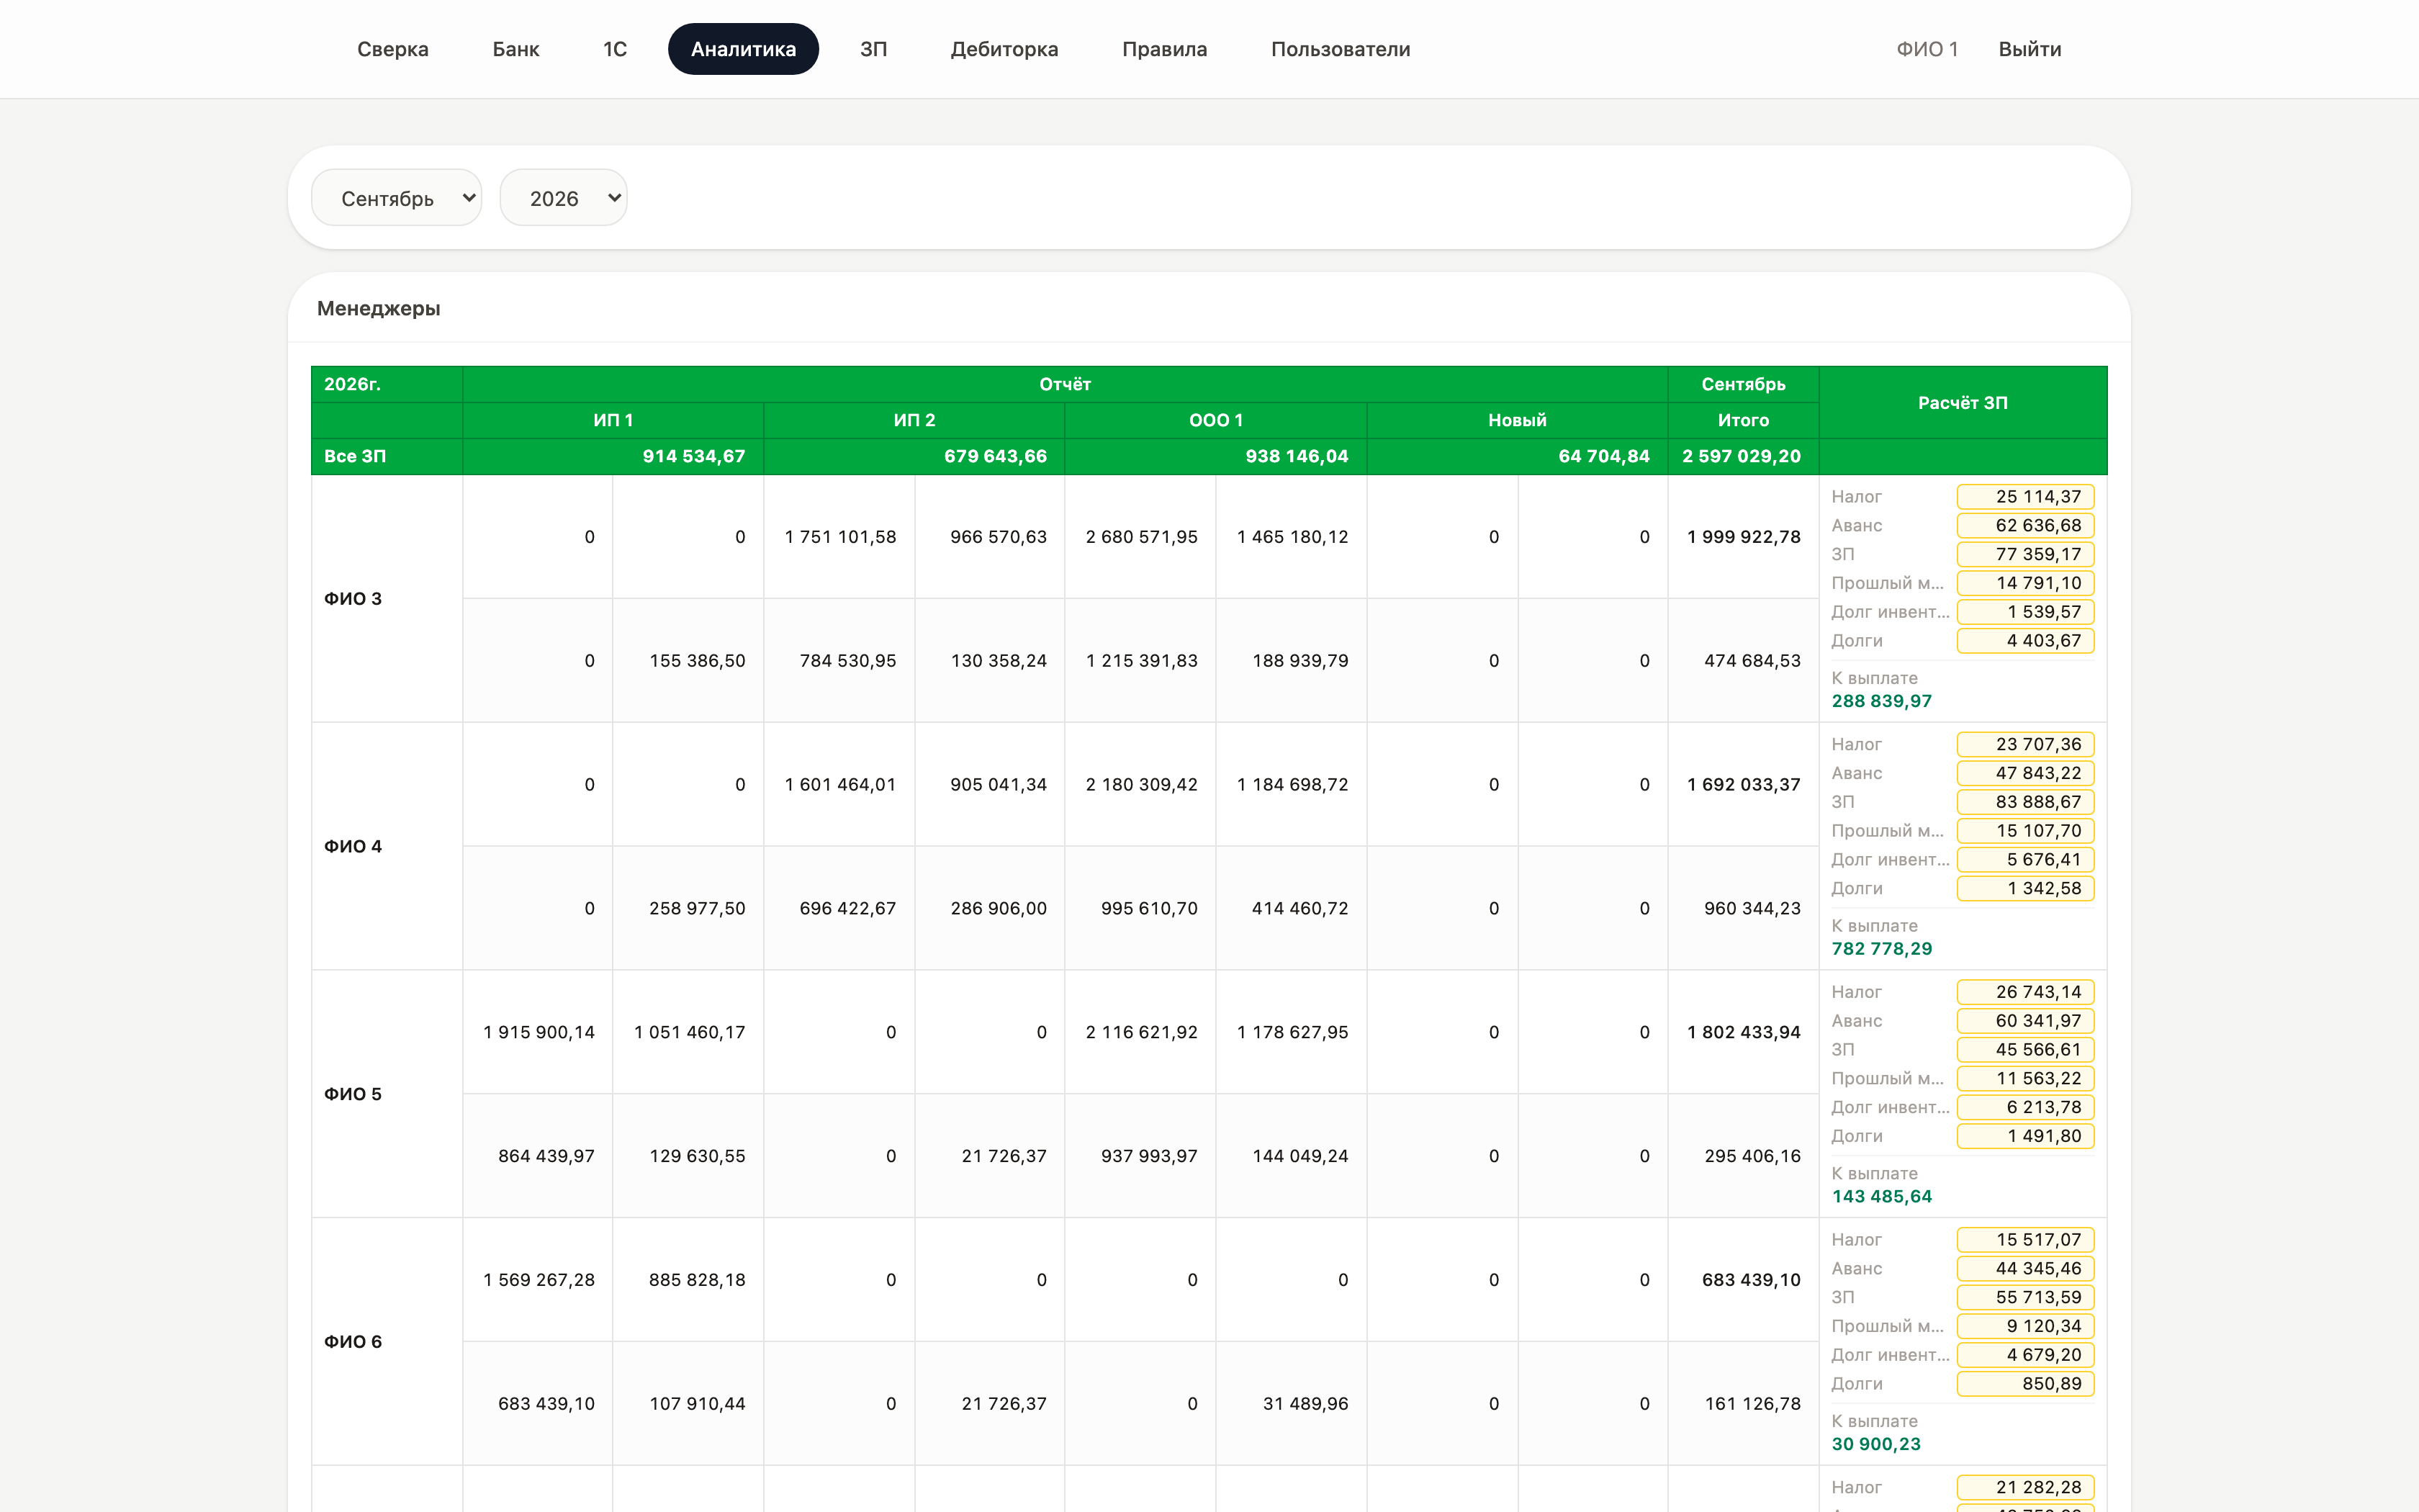Open the Сверка tab
The height and width of the screenshot is (1512, 2419).
pyautogui.click(x=392, y=49)
